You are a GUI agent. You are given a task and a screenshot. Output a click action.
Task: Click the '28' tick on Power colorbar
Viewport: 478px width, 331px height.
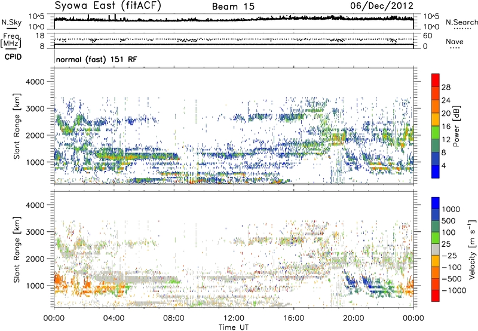pyautogui.click(x=446, y=87)
